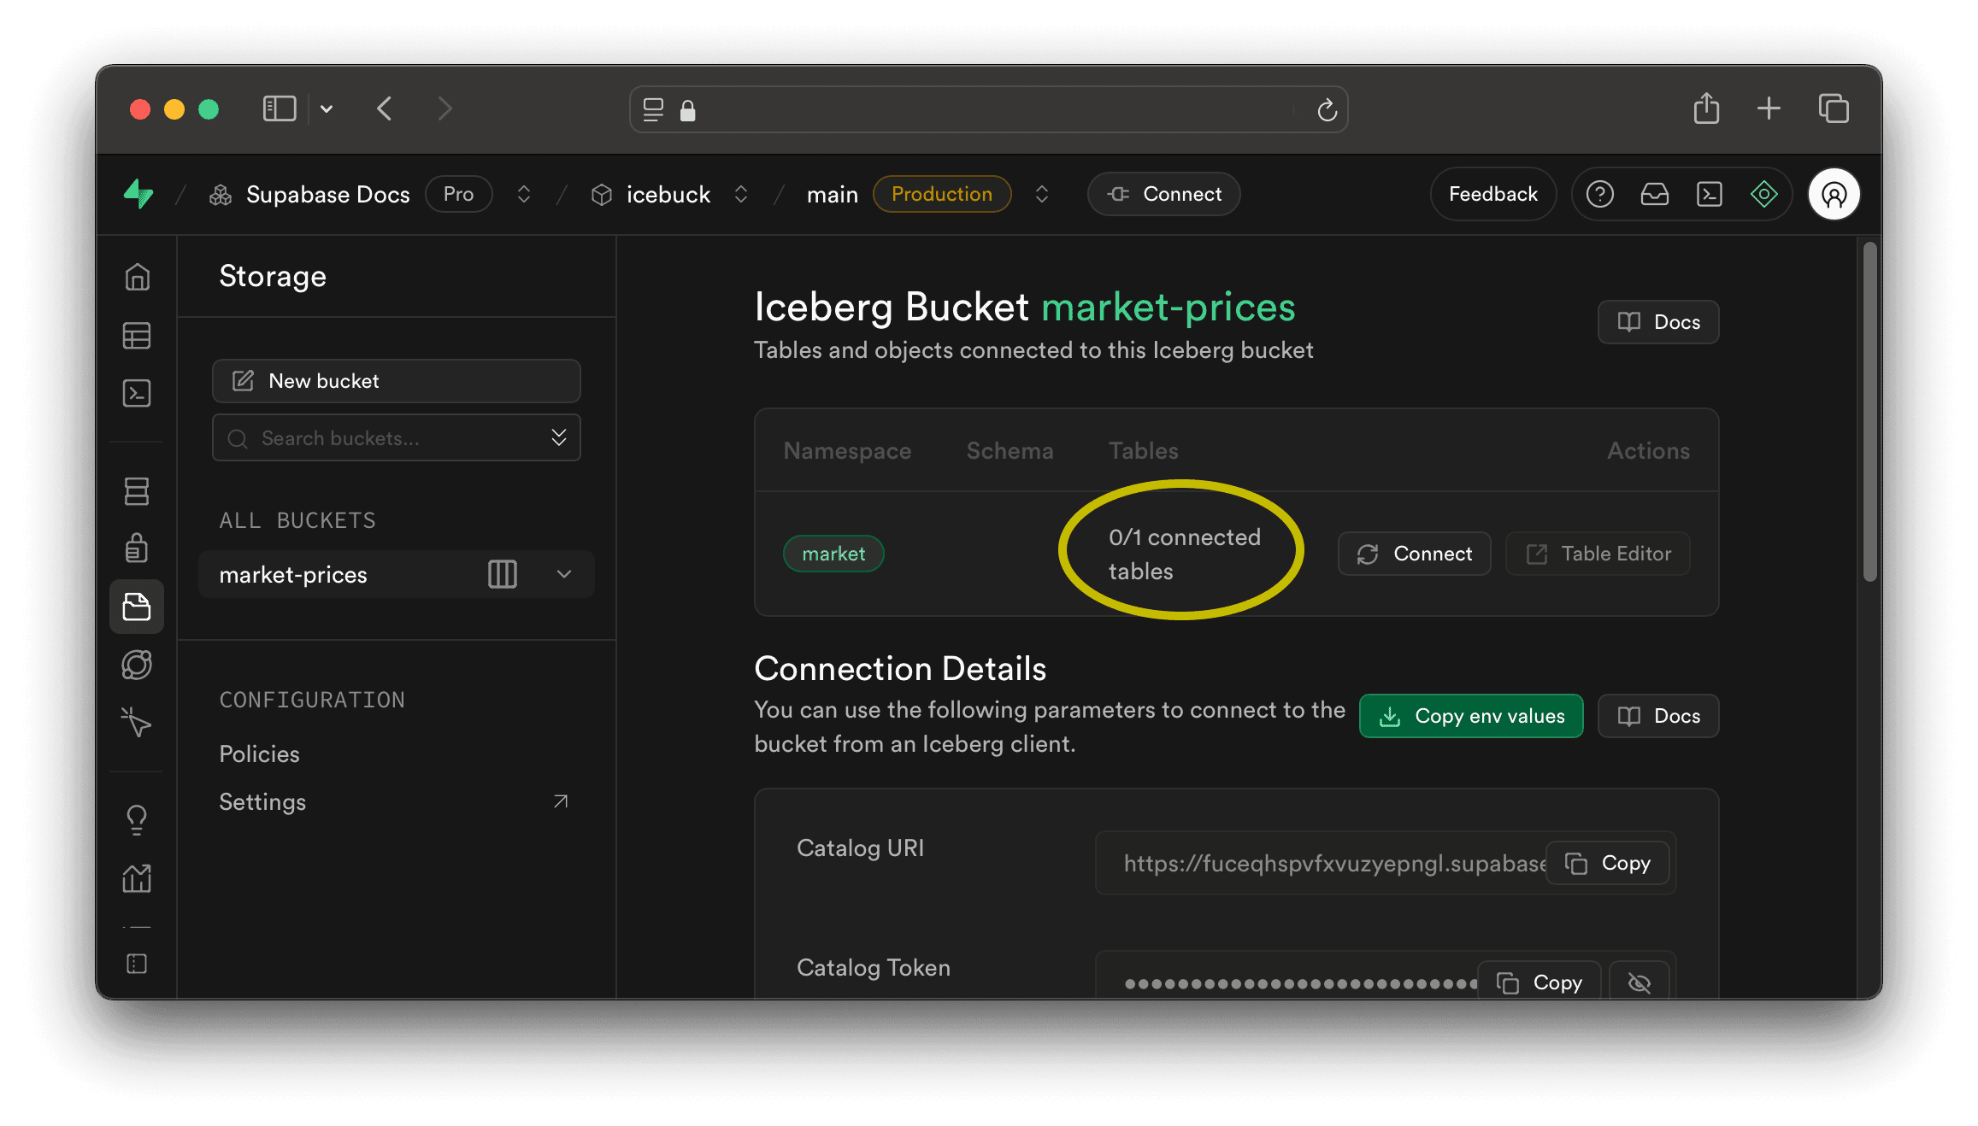Open Docs button in Connection Details
This screenshot has height=1126, width=1978.
pos(1658,716)
